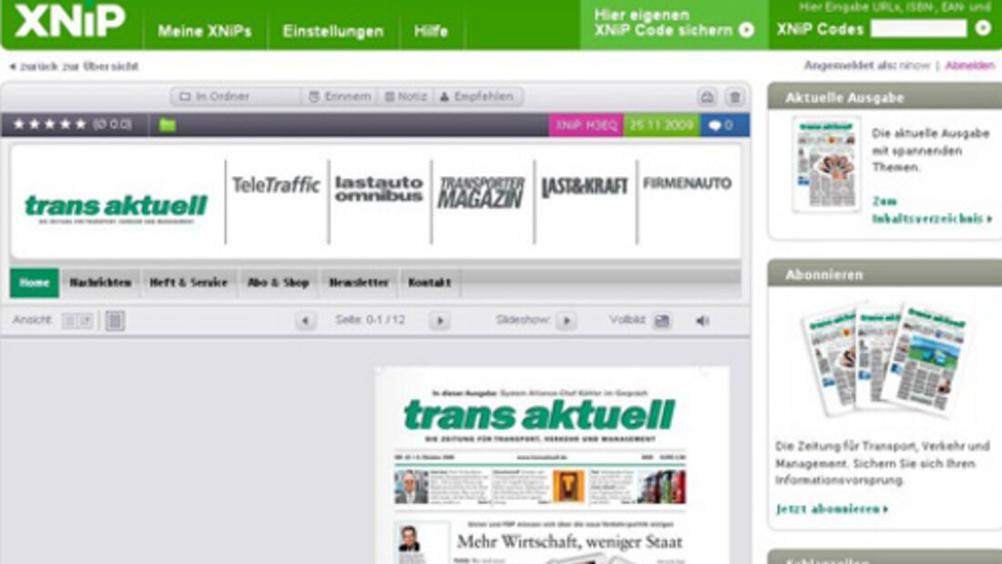Click the XNiP Codes input field

[x=918, y=28]
